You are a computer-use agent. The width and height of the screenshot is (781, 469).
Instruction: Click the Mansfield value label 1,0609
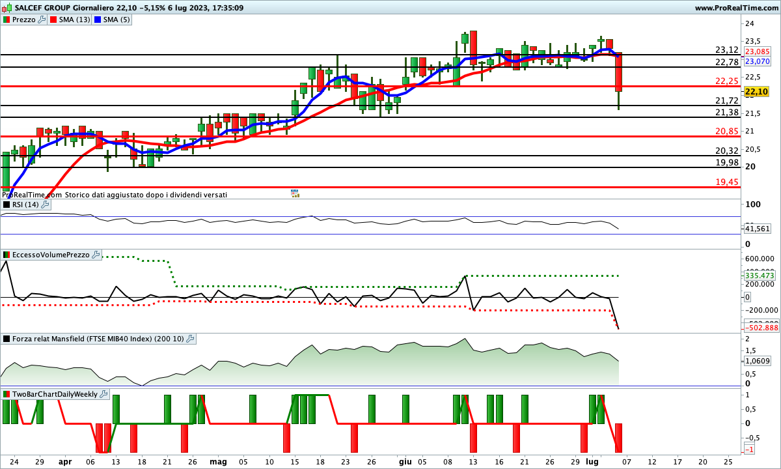point(757,361)
